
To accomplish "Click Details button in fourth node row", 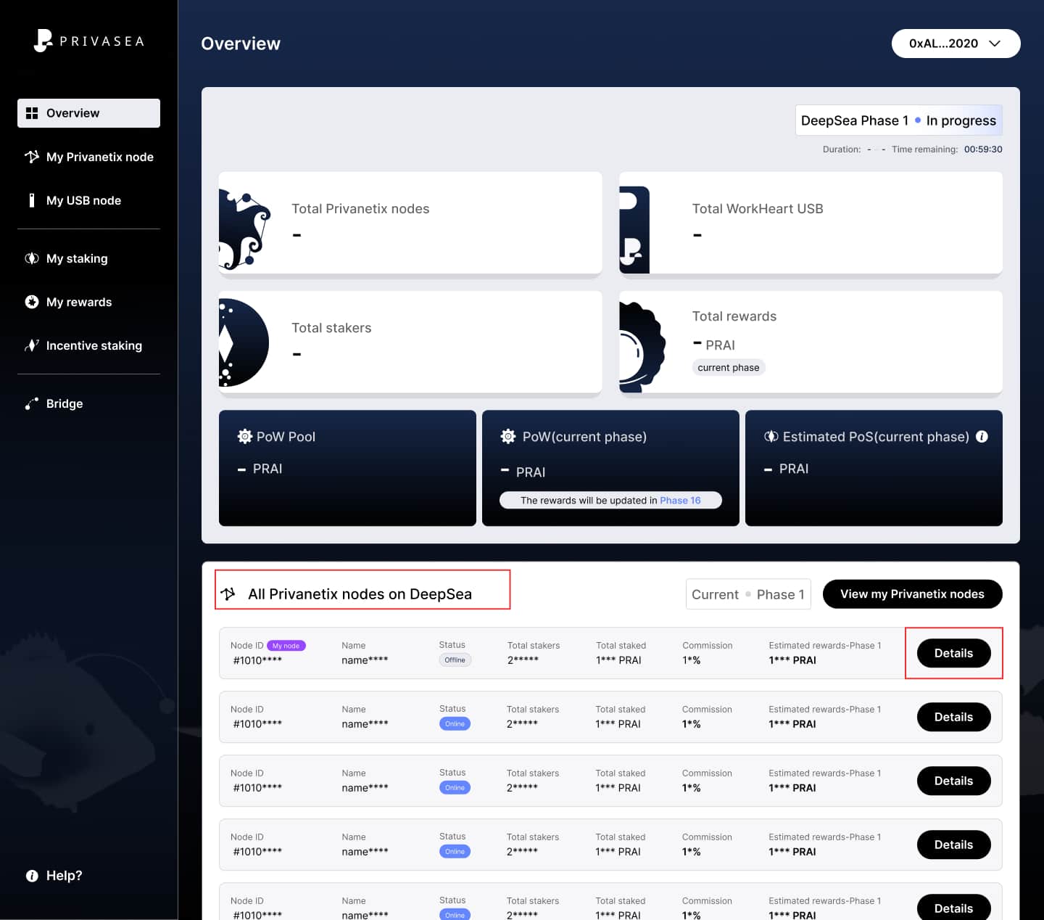I will click(x=953, y=845).
